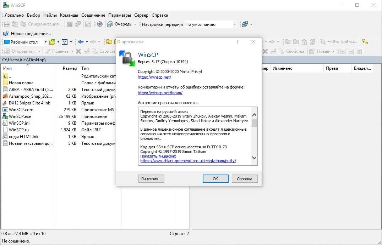Viewport: 382px width, 245px height.
Task: Open the Соединение menu
Action: (x=93, y=15)
